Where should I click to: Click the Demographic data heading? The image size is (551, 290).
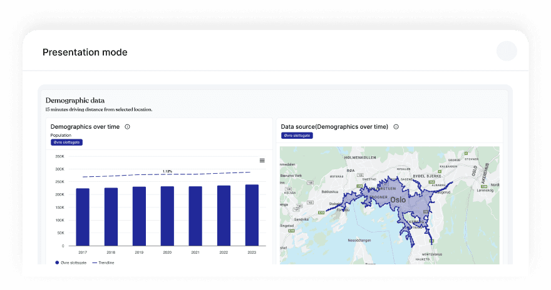click(75, 100)
